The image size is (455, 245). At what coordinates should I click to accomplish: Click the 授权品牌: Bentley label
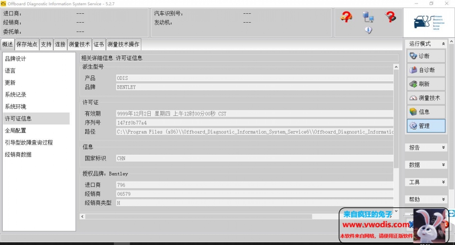pyautogui.click(x=105, y=174)
